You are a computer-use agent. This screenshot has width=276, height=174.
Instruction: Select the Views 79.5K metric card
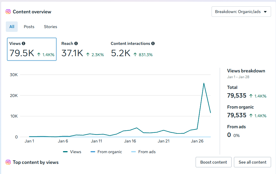(32, 49)
